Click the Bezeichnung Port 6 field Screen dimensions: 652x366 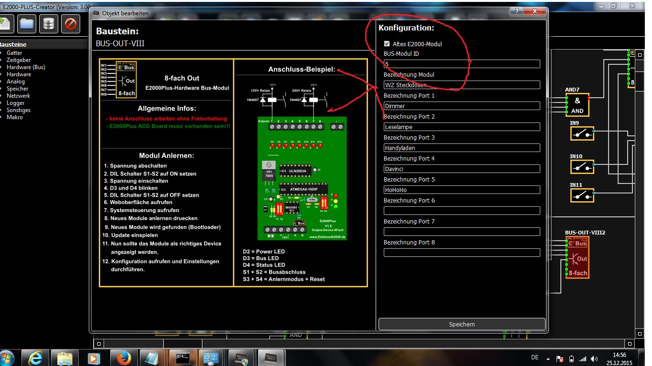click(x=462, y=211)
